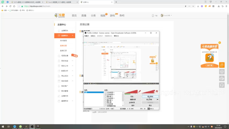The image size is (229, 129).
Task: Toggle 文字来源 4 source checkbox
Action: click(106, 95)
